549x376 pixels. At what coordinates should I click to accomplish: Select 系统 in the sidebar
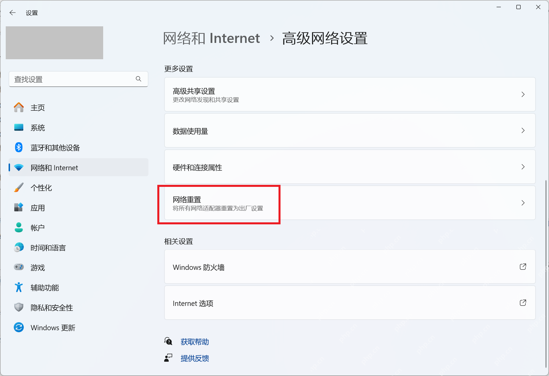[79, 128]
